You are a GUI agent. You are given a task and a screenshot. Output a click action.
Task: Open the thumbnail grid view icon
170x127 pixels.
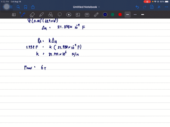pyautogui.click(x=11, y=7)
